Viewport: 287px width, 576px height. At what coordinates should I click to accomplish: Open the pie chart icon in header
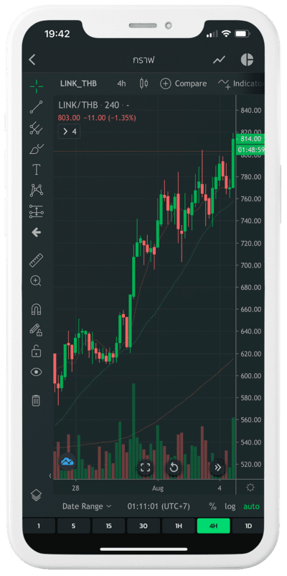pos(247,60)
